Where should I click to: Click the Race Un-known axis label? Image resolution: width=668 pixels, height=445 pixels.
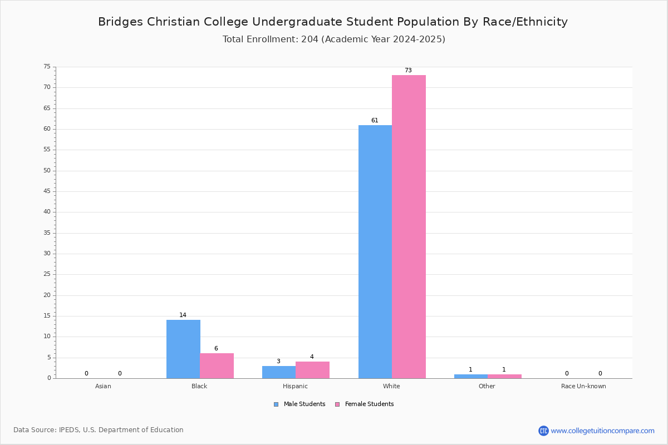point(583,386)
